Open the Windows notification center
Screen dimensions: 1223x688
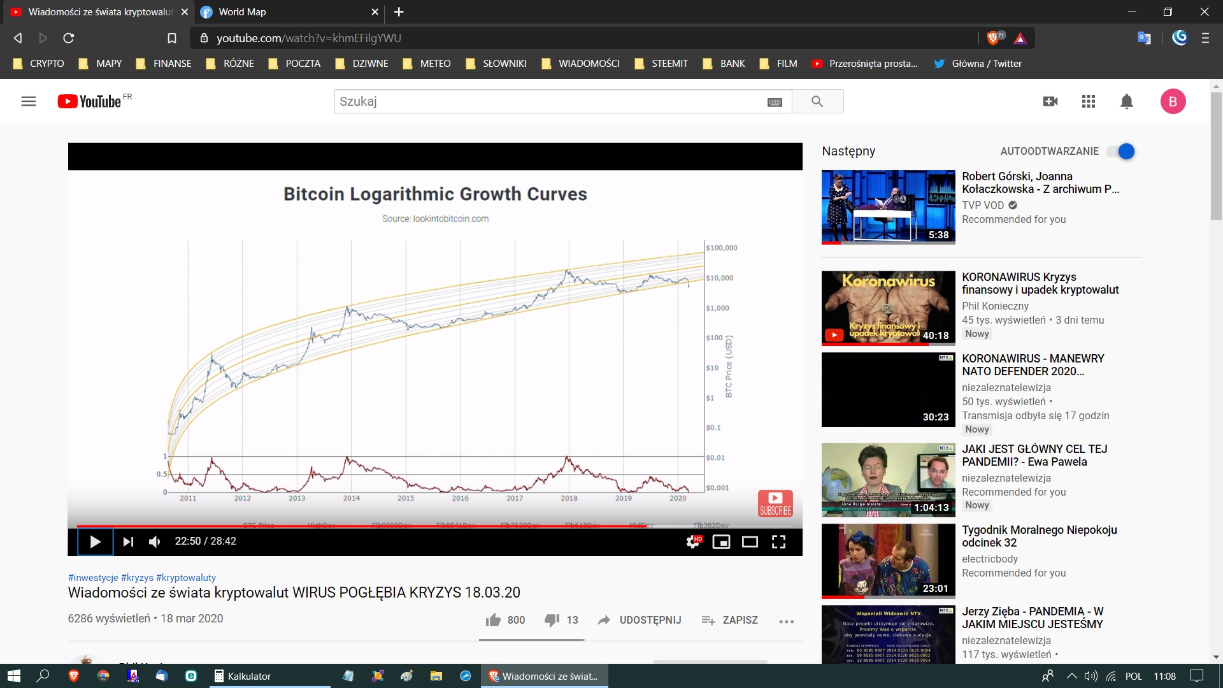(1197, 676)
